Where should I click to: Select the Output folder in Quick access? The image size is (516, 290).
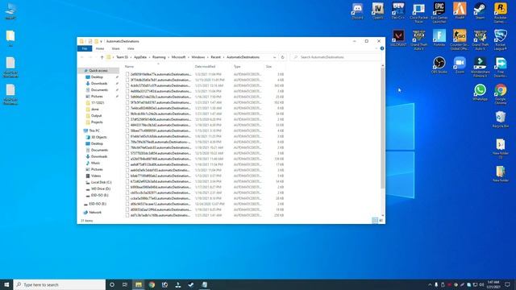[96, 116]
